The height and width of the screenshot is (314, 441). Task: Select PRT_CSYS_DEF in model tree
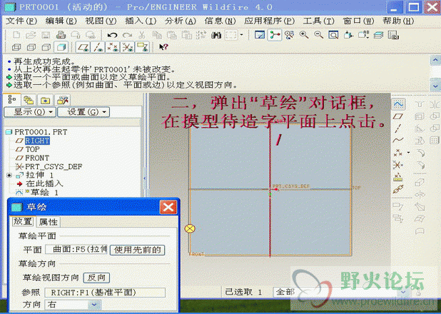coord(54,166)
